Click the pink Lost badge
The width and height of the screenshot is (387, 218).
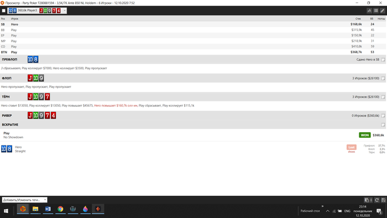click(x=352, y=147)
